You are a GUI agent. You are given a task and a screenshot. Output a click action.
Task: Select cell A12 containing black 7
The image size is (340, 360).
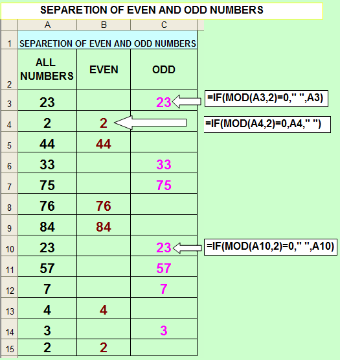(47, 287)
